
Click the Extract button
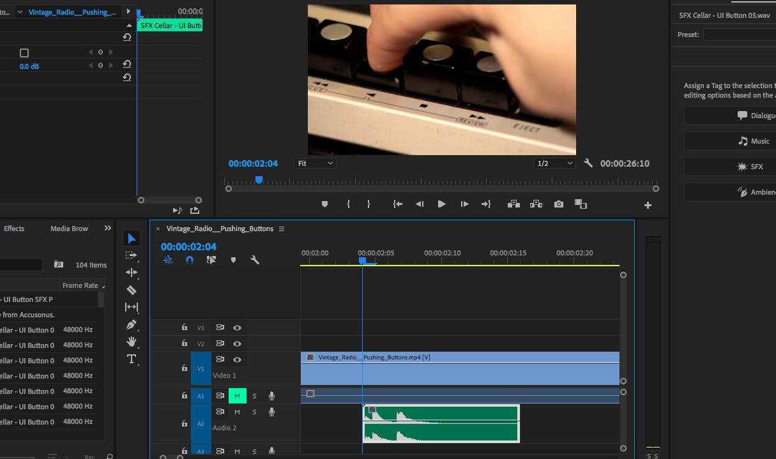536,204
